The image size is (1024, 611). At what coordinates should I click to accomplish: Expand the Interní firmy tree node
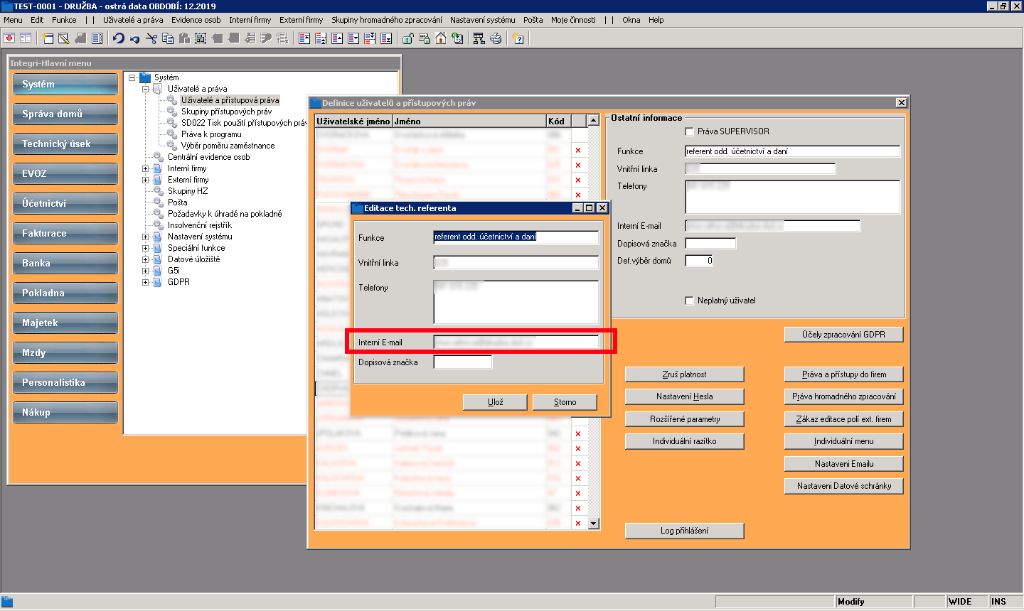click(146, 168)
